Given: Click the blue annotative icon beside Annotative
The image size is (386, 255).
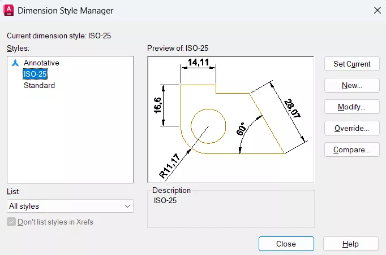Looking at the screenshot, I should (x=15, y=63).
